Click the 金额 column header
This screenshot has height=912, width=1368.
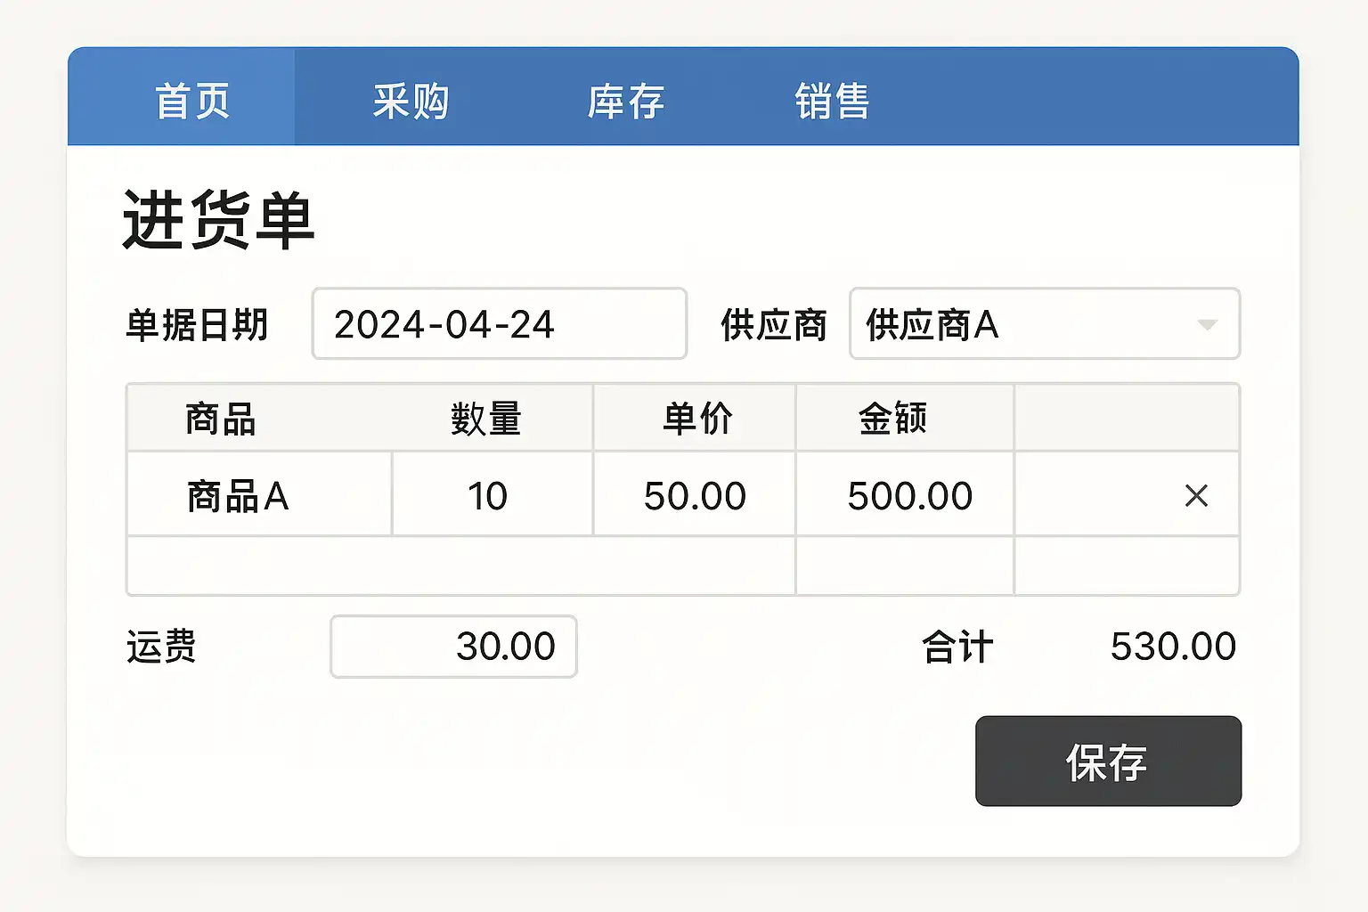coord(893,419)
